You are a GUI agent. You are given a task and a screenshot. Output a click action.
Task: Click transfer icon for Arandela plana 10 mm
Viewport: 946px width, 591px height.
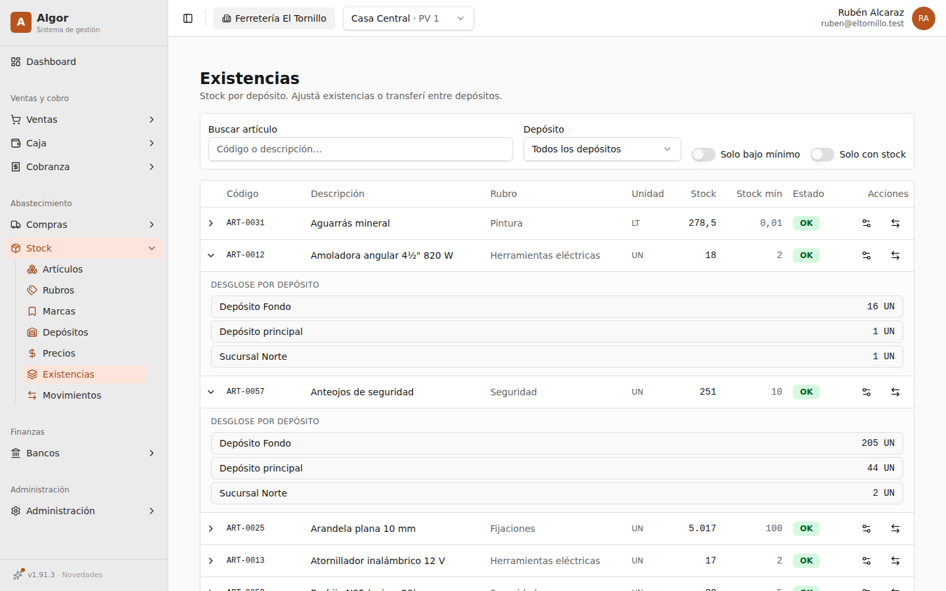click(895, 529)
